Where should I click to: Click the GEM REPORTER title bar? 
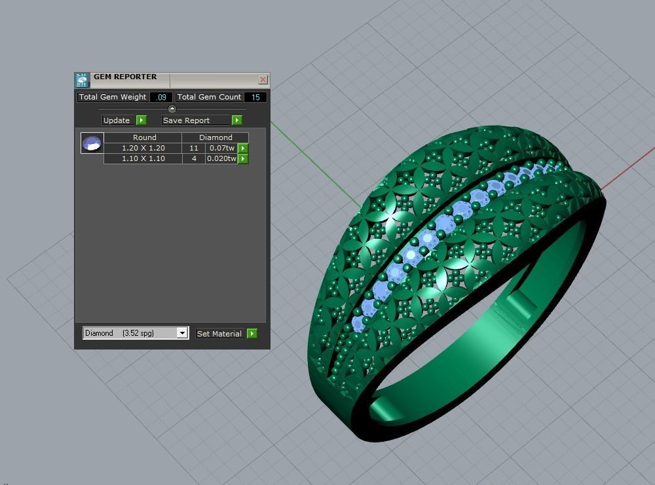pyautogui.click(x=172, y=80)
